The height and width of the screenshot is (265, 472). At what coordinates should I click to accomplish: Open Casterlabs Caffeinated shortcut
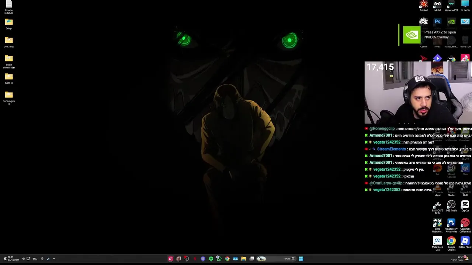coord(465,226)
